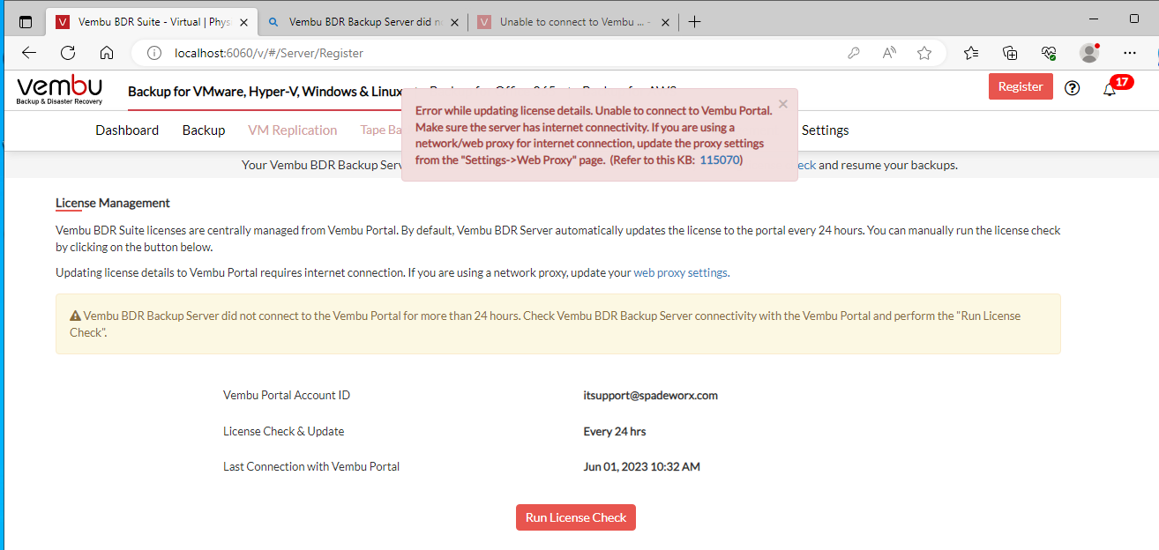
Task: Click the Vembu logo
Action: 60,91
